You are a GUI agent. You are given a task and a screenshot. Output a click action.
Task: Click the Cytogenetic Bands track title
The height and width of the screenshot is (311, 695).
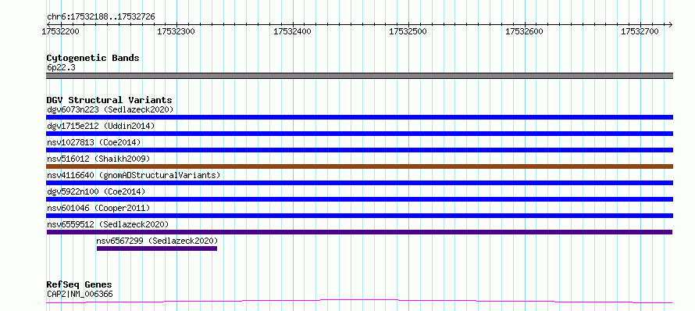click(93, 58)
